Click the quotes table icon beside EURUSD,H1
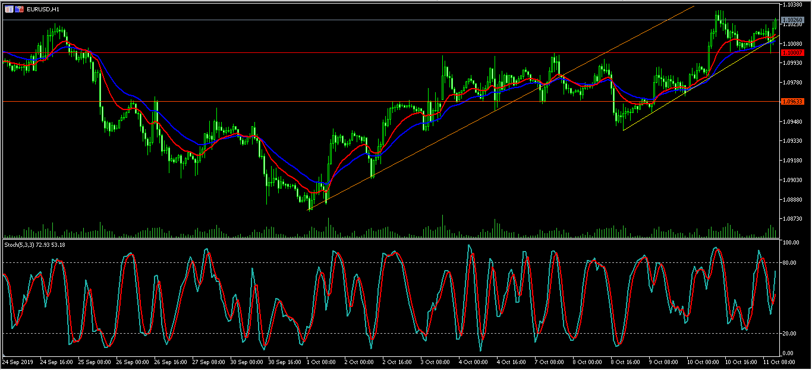 tap(10, 9)
